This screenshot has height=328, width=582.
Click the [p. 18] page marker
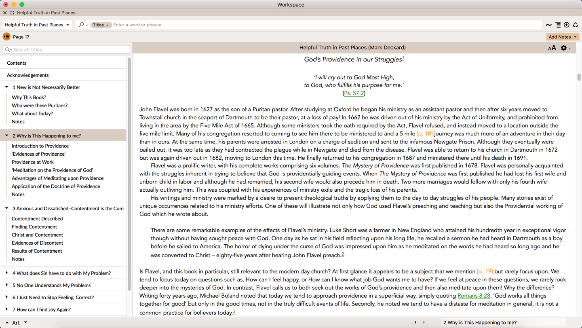[x=425, y=133]
